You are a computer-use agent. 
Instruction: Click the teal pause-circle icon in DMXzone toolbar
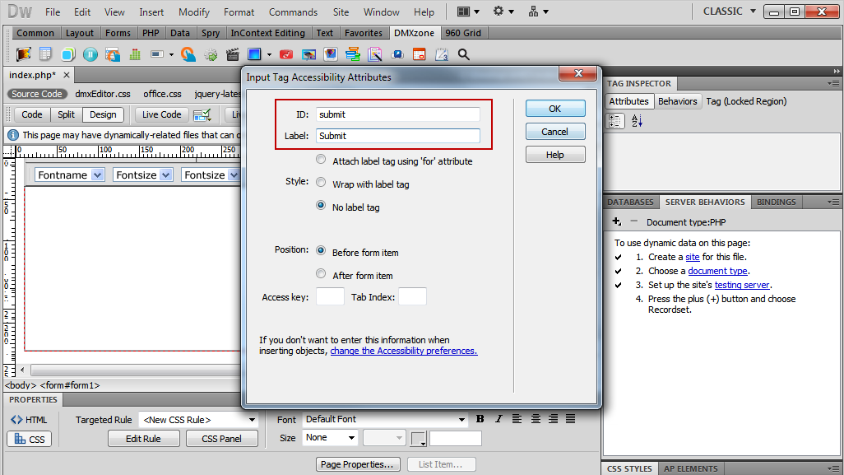click(x=90, y=54)
